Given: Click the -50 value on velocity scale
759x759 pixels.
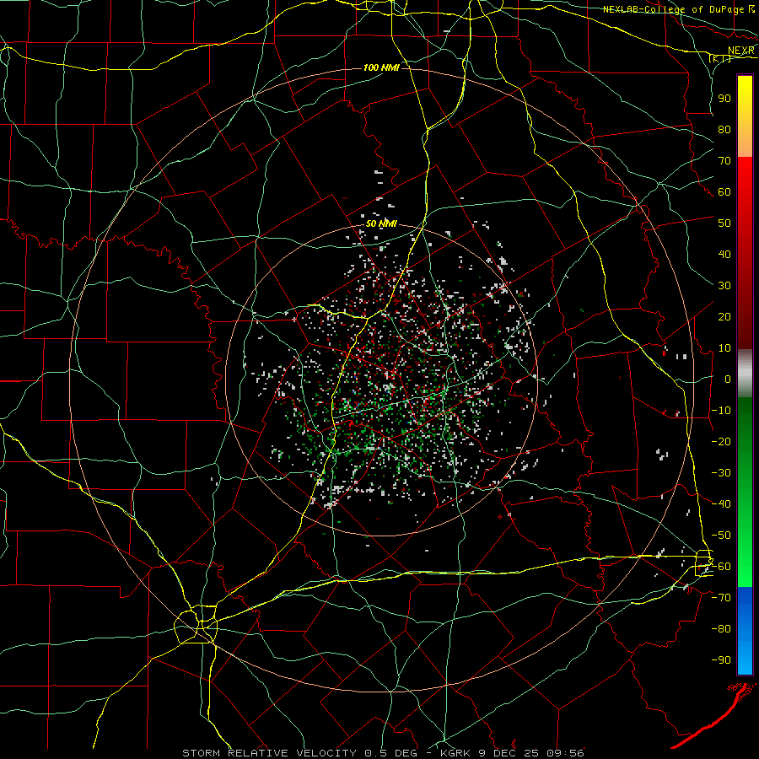Looking at the screenshot, I should [x=721, y=536].
